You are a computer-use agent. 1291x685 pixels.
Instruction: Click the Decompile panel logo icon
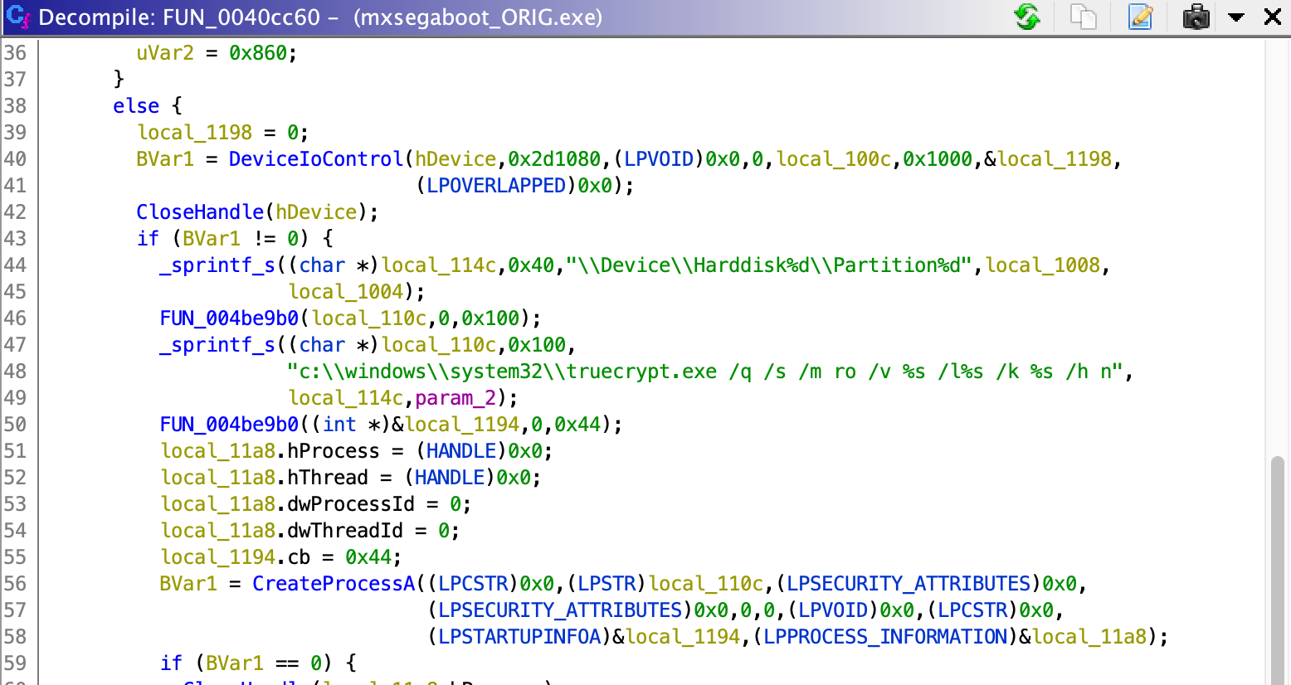tap(17, 17)
